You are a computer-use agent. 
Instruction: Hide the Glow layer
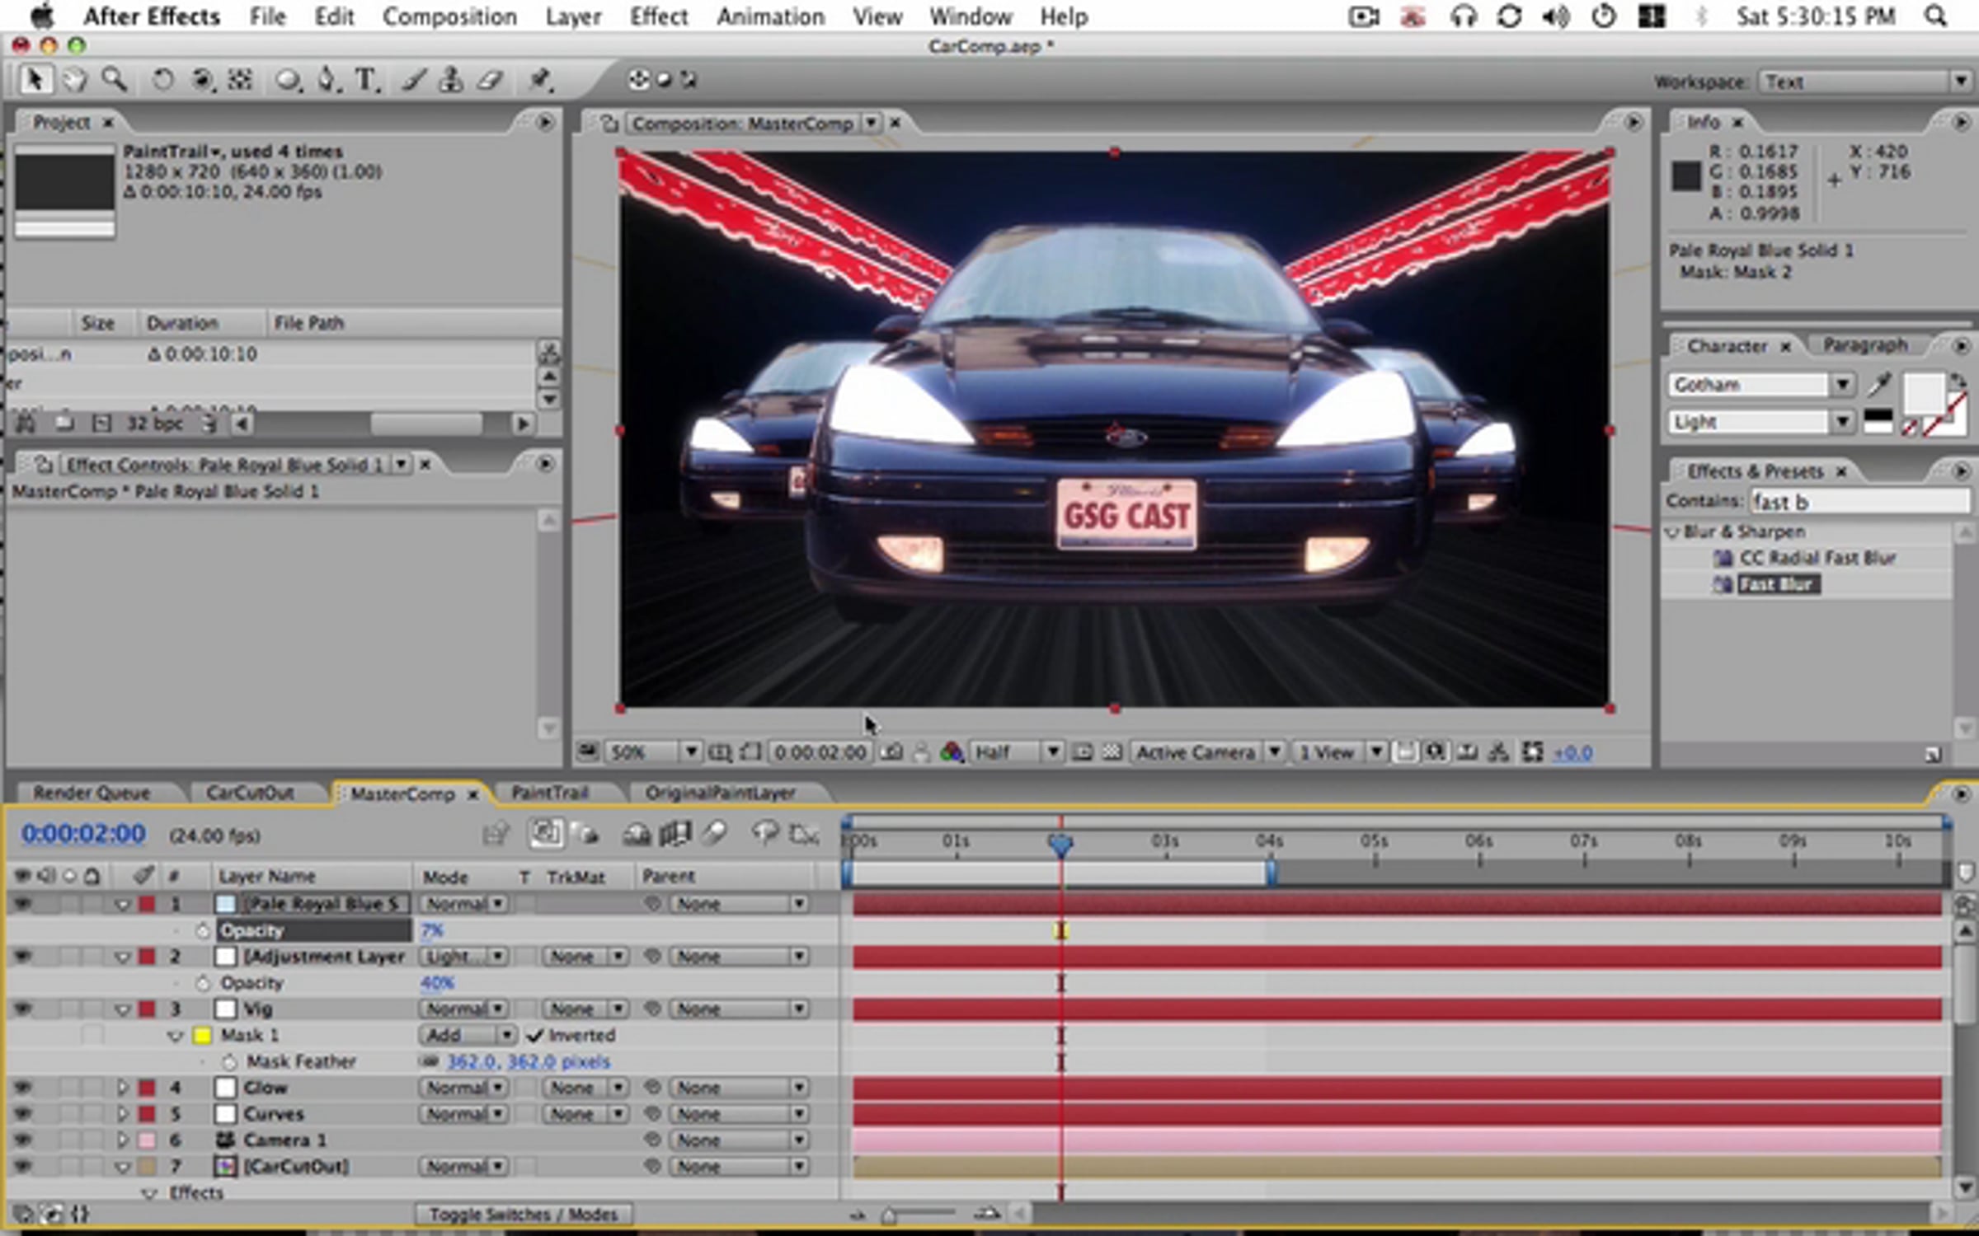click(x=22, y=1088)
